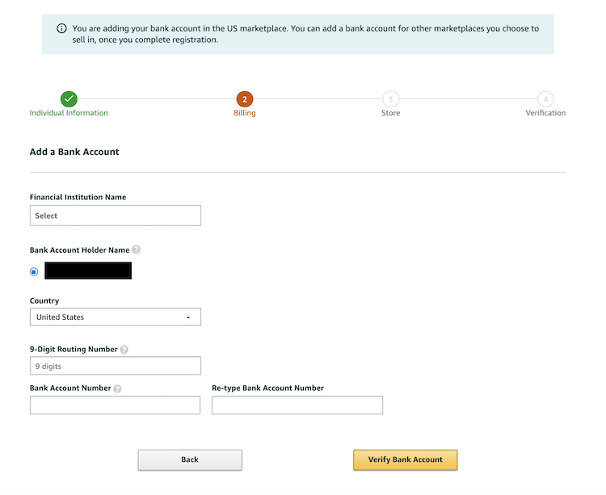Focus the 9 digits routing number field
This screenshot has height=495, width=606.
pos(116,366)
